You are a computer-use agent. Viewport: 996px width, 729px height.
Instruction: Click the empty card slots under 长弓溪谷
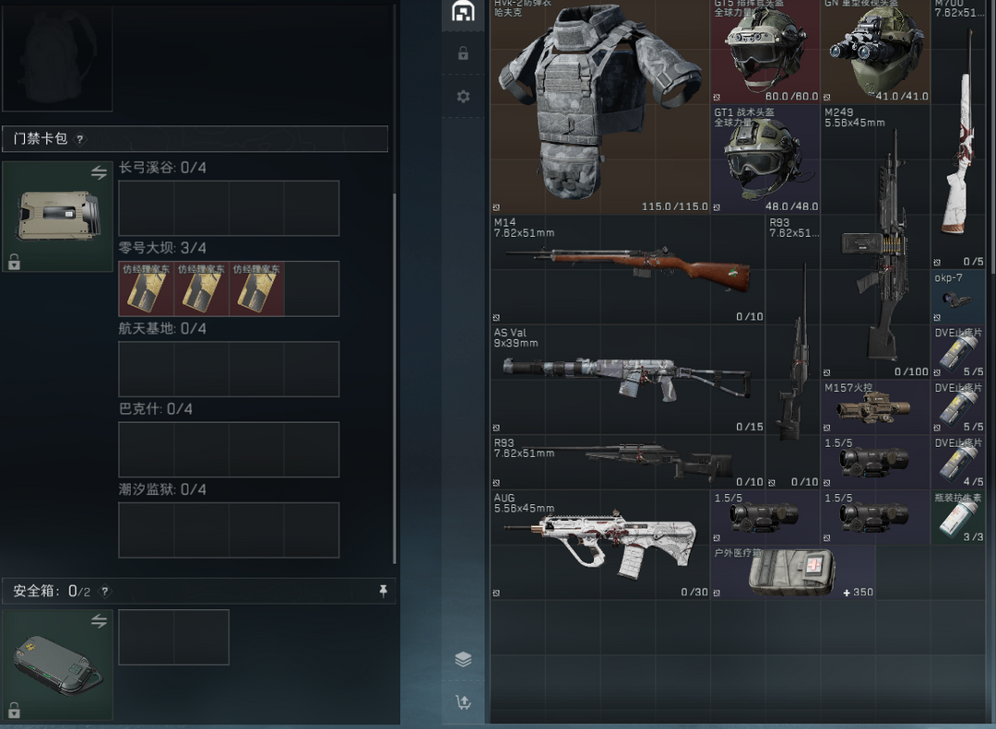coord(229,208)
